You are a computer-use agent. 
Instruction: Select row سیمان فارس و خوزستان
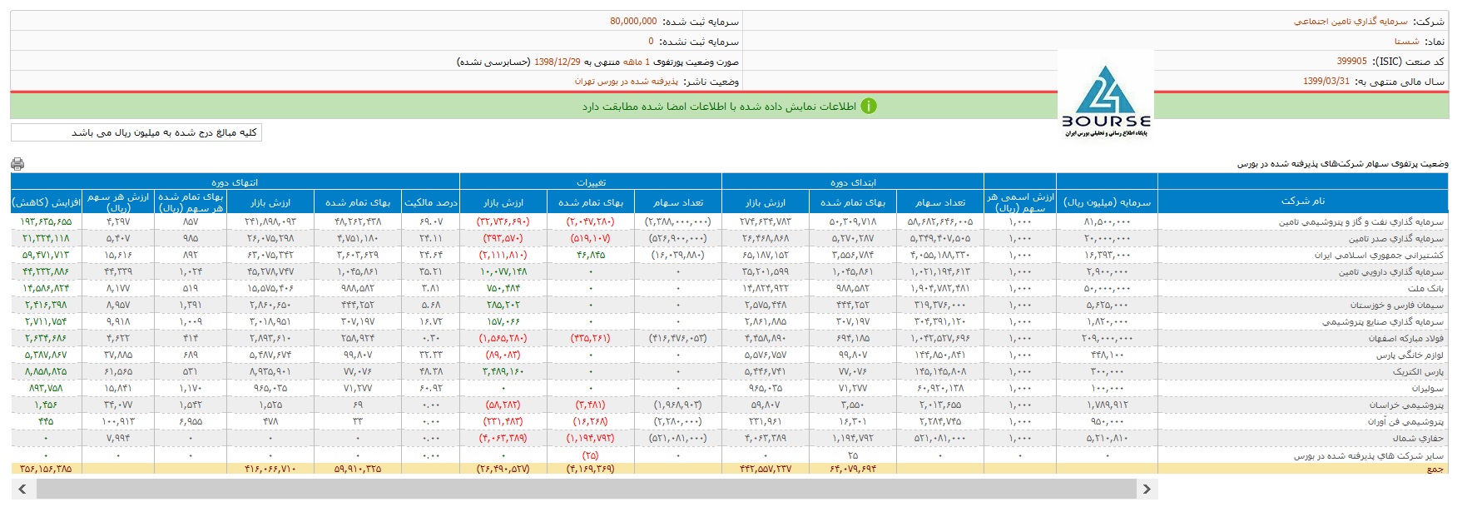pos(1397,306)
